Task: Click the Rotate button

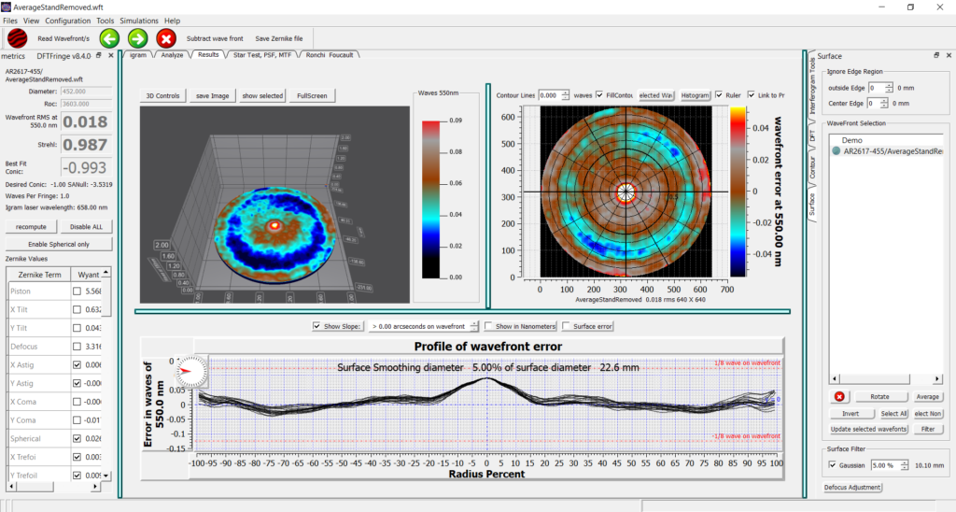Action: tap(879, 397)
